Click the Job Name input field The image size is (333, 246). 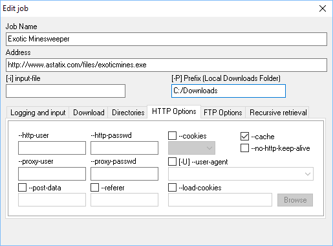click(166, 39)
